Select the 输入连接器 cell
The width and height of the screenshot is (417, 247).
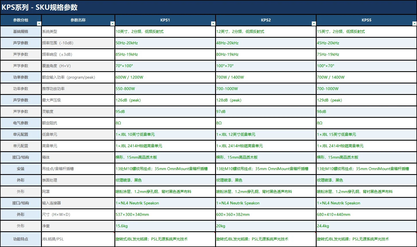[x=78, y=203]
